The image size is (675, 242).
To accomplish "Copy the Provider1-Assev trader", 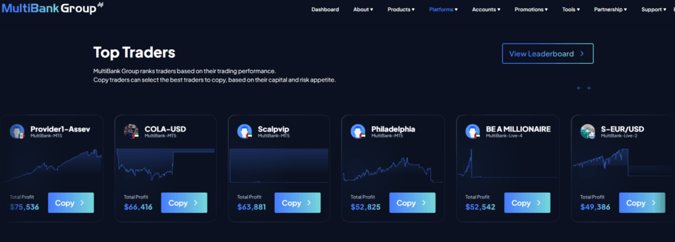I will [71, 203].
